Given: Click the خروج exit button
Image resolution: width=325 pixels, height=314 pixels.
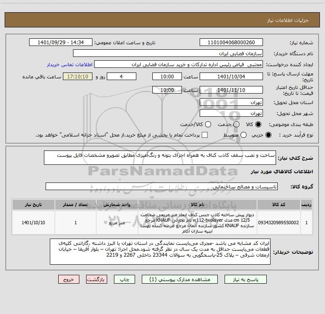Looking at the screenshot, I should (69, 279).
